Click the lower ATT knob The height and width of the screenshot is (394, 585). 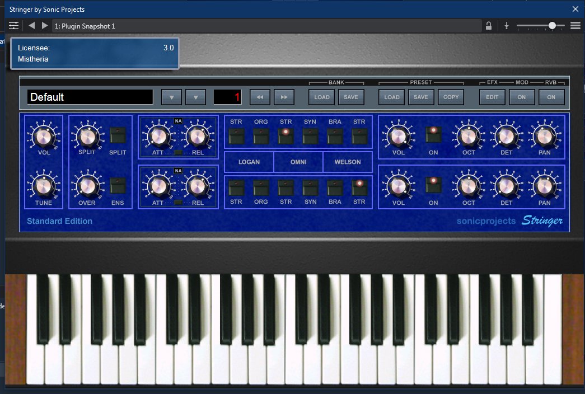[158, 186]
